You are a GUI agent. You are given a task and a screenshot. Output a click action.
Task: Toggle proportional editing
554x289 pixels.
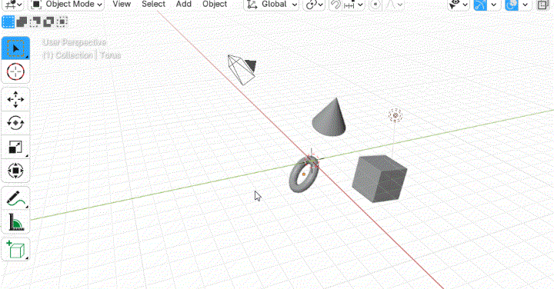[375, 5]
